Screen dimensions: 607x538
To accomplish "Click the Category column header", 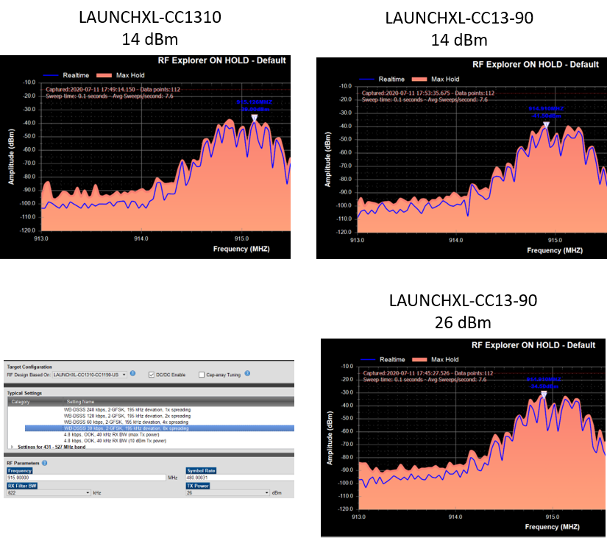I will [x=20, y=400].
